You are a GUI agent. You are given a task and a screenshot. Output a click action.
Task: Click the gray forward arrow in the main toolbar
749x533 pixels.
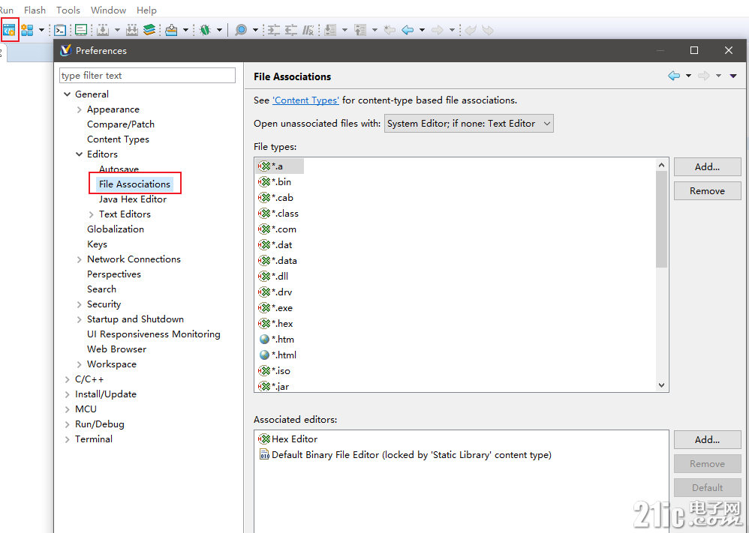coord(437,30)
